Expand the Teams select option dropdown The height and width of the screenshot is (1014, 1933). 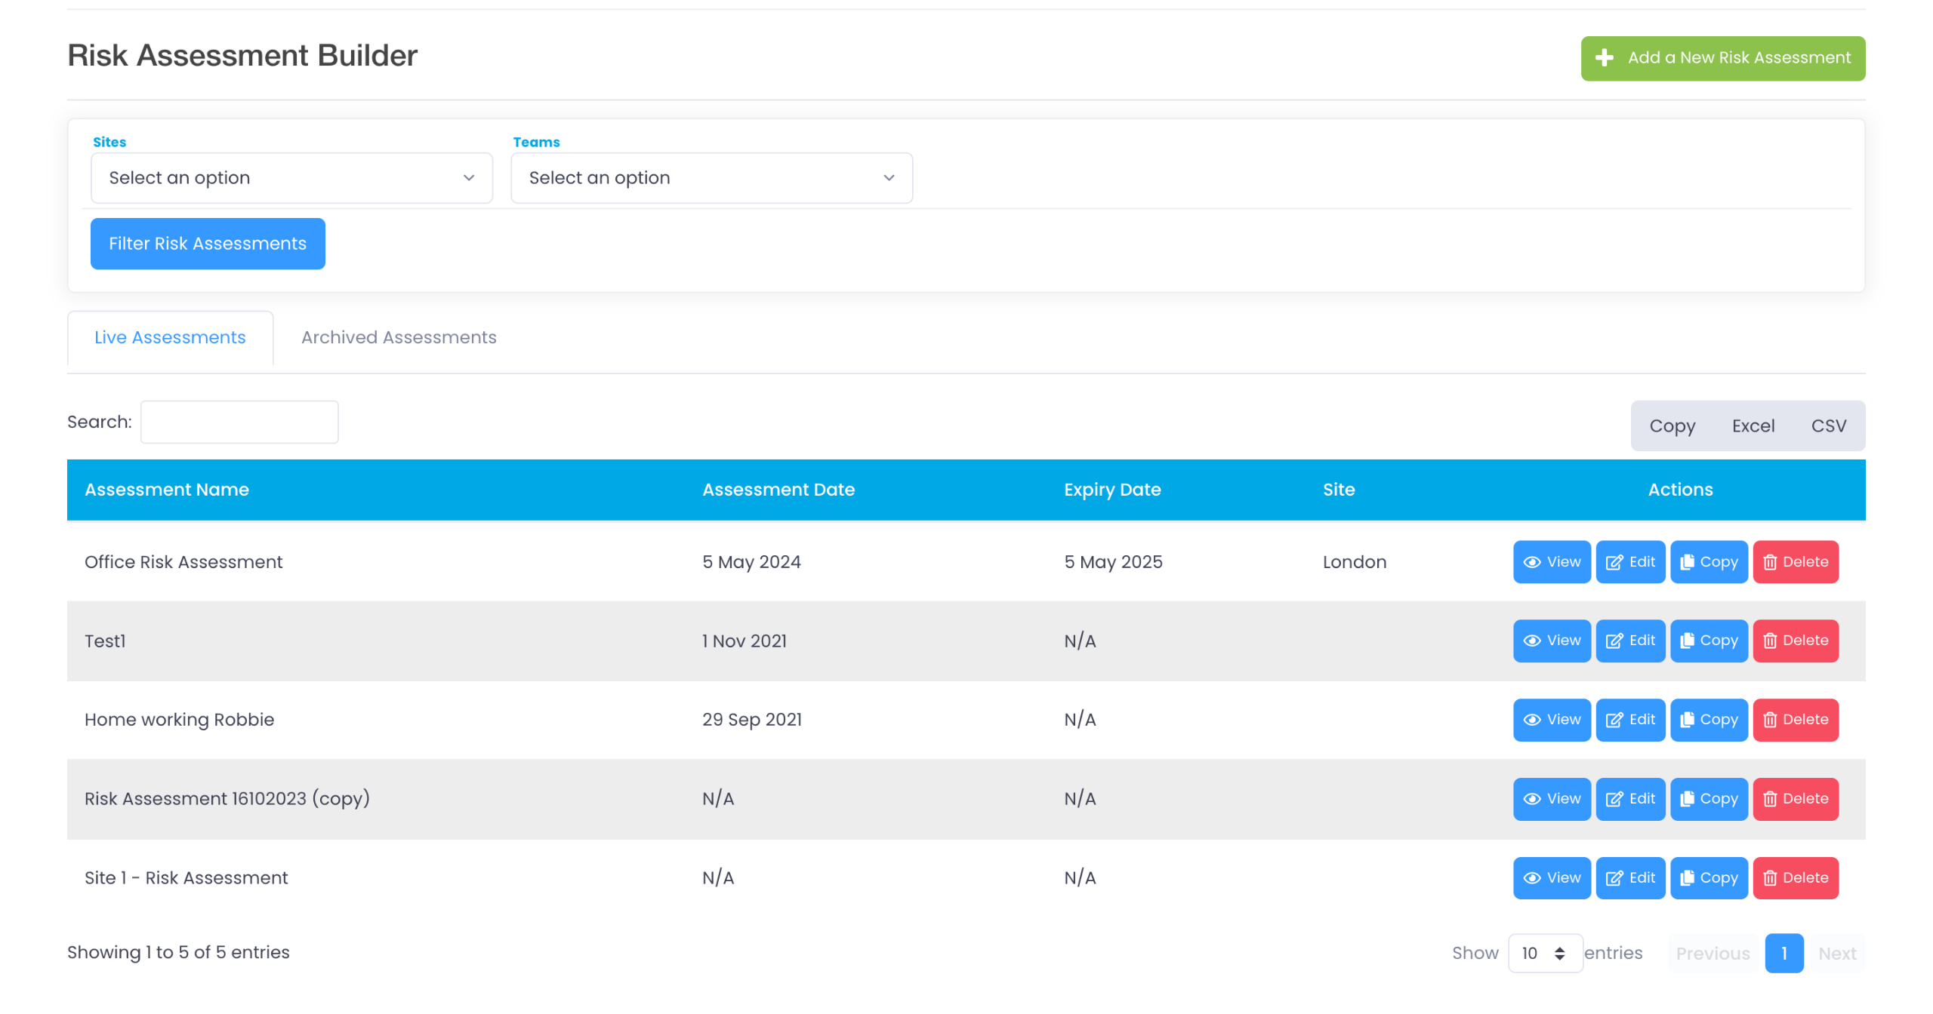(x=711, y=178)
